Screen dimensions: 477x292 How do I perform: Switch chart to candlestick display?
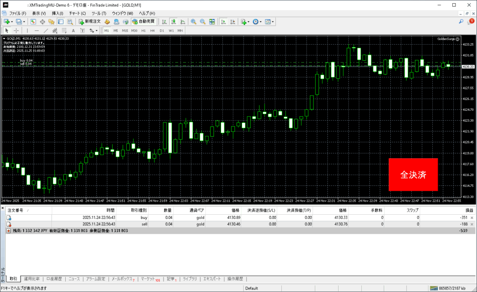coord(173,21)
